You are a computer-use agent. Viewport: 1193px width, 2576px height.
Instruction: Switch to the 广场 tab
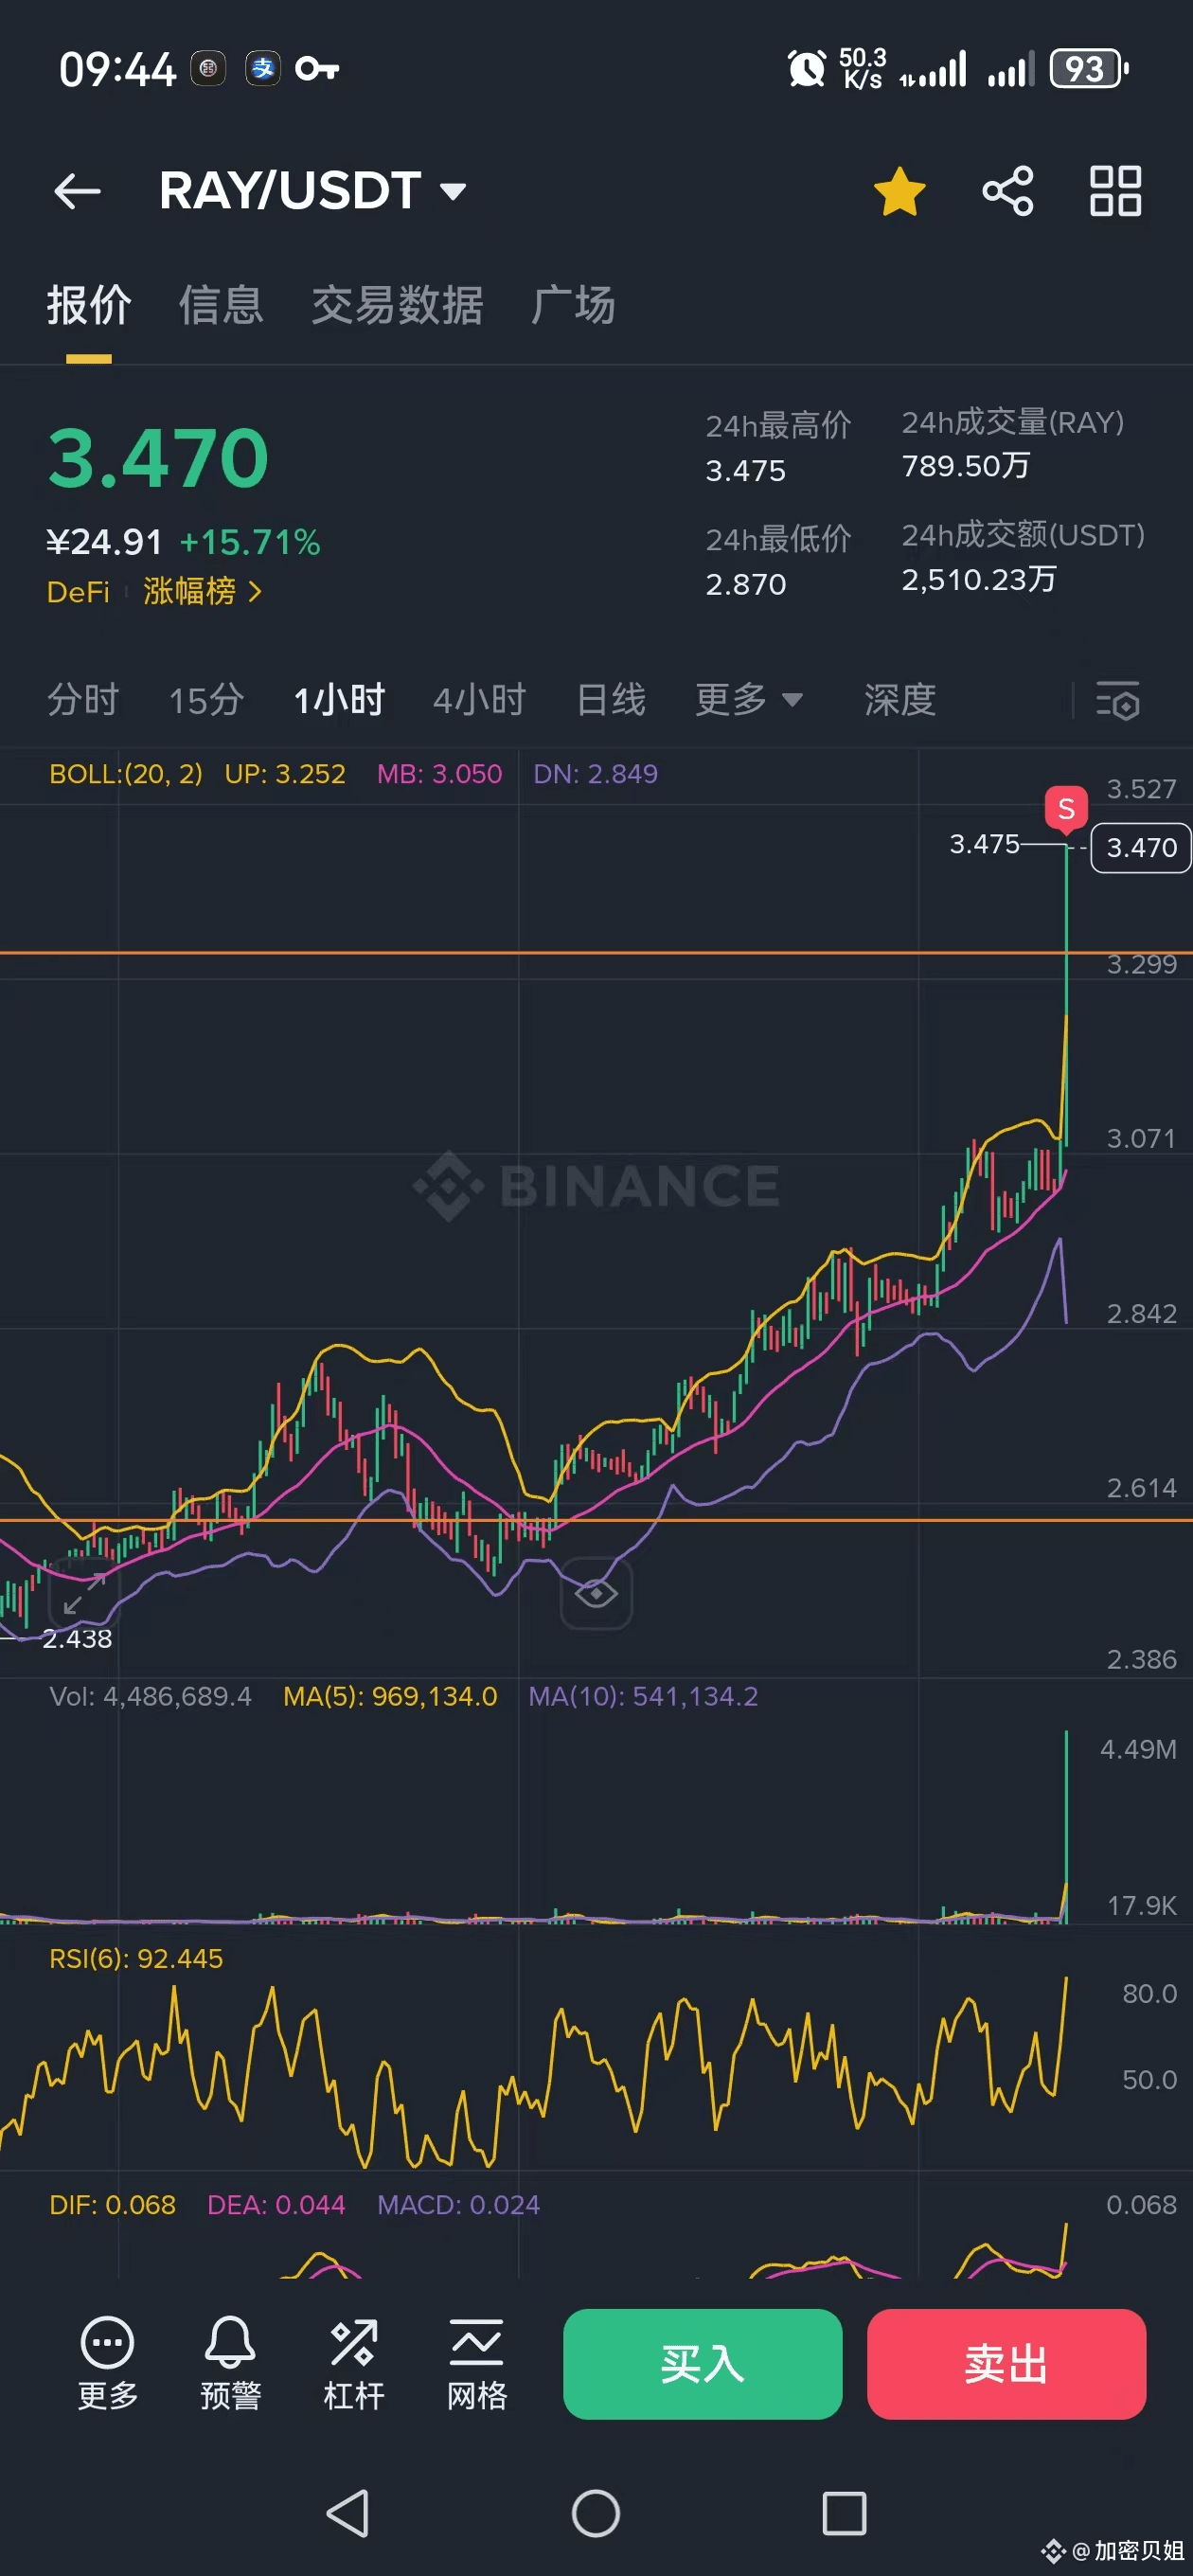[x=573, y=305]
